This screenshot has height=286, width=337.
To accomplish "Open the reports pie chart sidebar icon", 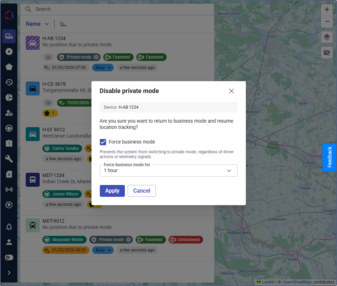I will [9, 98].
